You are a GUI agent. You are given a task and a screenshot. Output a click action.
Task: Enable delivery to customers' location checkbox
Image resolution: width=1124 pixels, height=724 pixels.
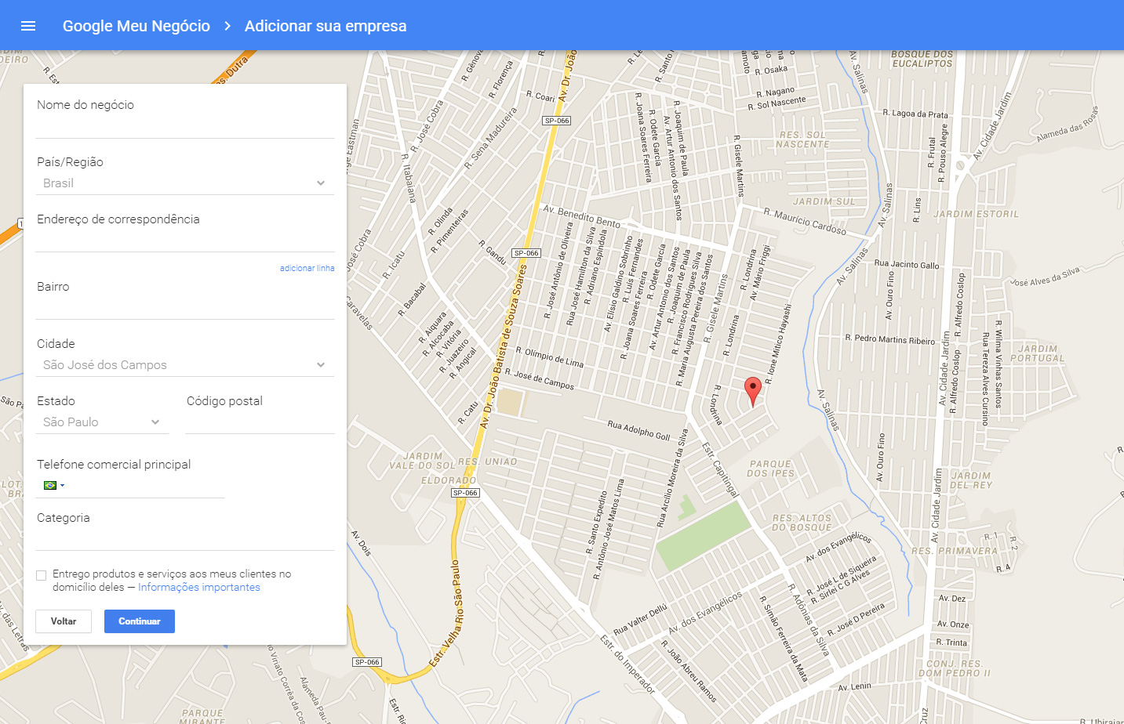(42, 575)
